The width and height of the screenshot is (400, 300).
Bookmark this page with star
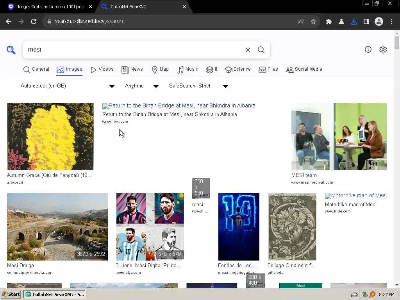click(x=313, y=22)
